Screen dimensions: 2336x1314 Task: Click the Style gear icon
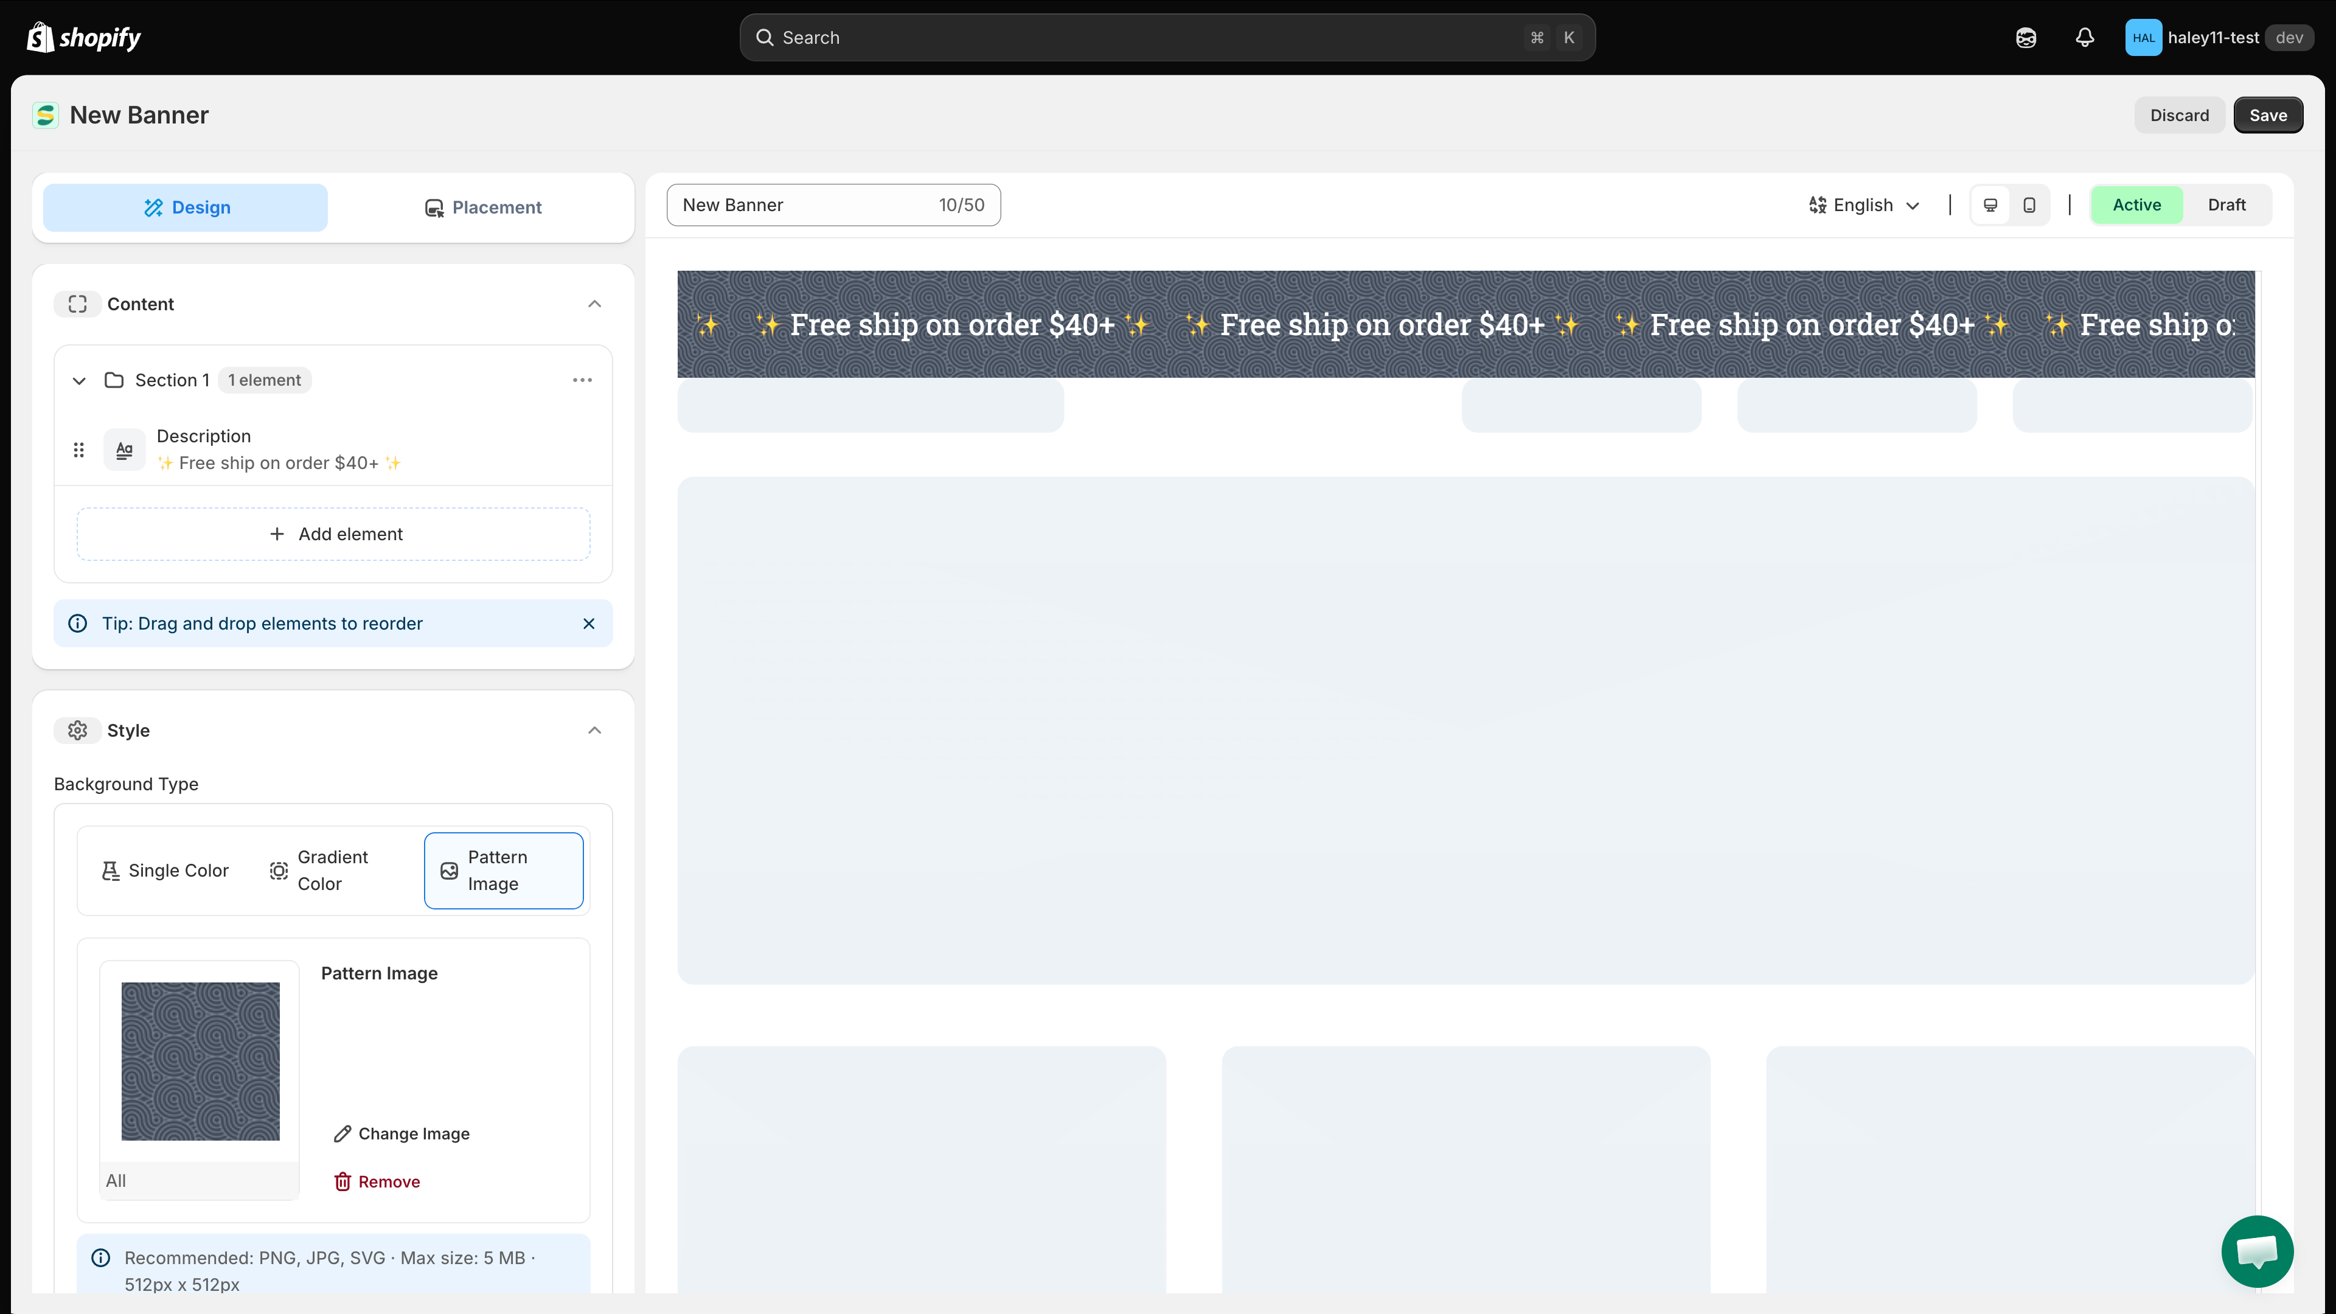(x=77, y=730)
